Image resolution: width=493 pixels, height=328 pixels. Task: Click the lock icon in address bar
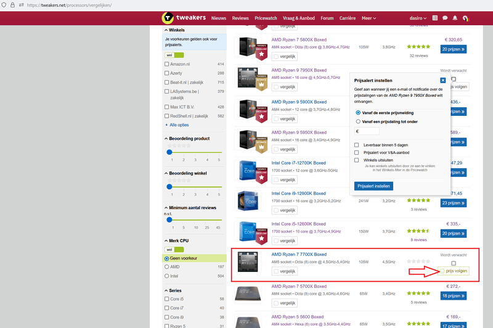pos(12,5)
